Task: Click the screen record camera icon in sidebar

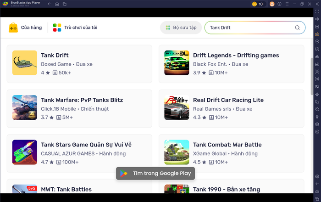Action: 317,79
